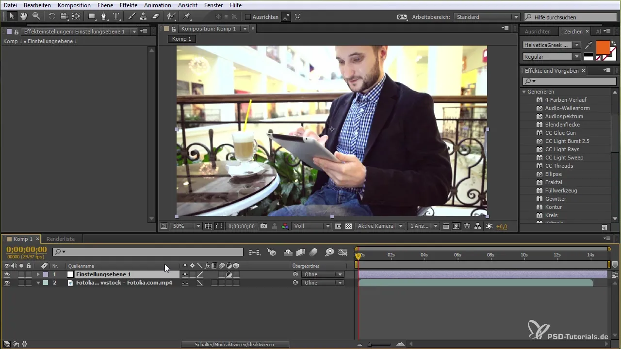Click the eyedropper in the Zeichen panel
Viewport: 621px width, 349px height.
588,45
